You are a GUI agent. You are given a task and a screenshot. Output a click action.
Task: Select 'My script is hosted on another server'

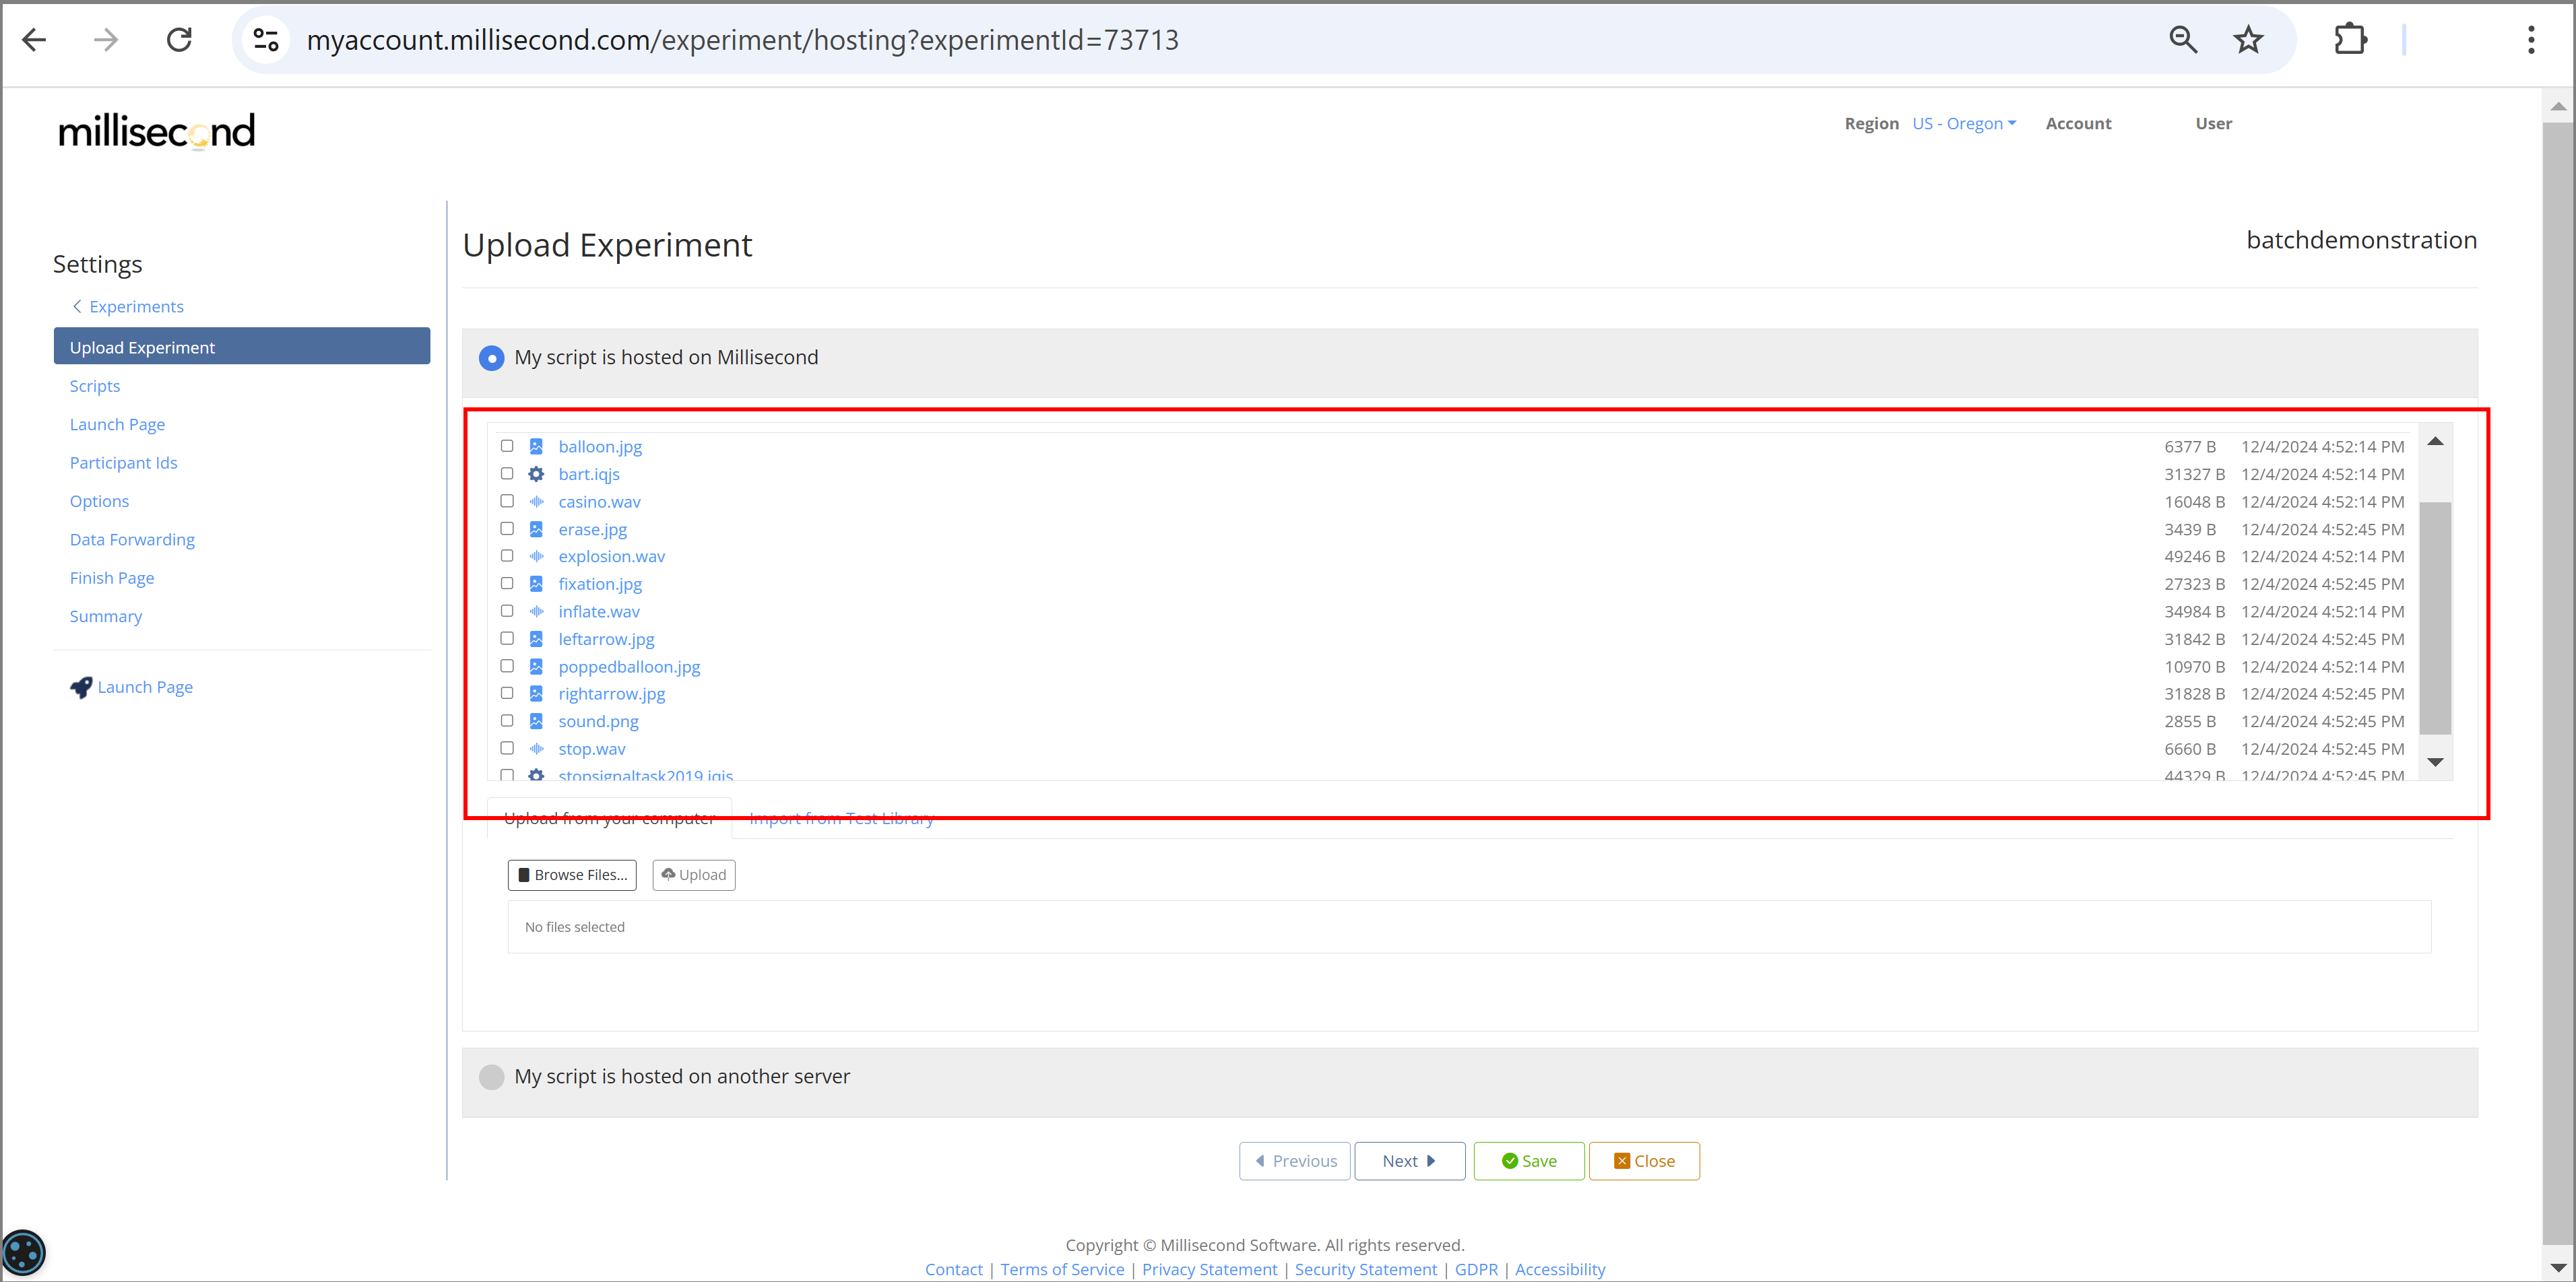click(491, 1076)
